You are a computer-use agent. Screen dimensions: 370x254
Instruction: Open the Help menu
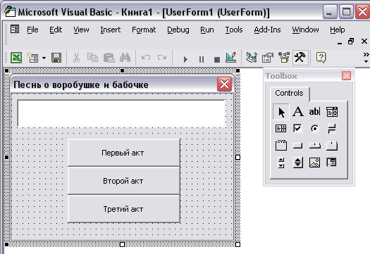pyautogui.click(x=337, y=30)
